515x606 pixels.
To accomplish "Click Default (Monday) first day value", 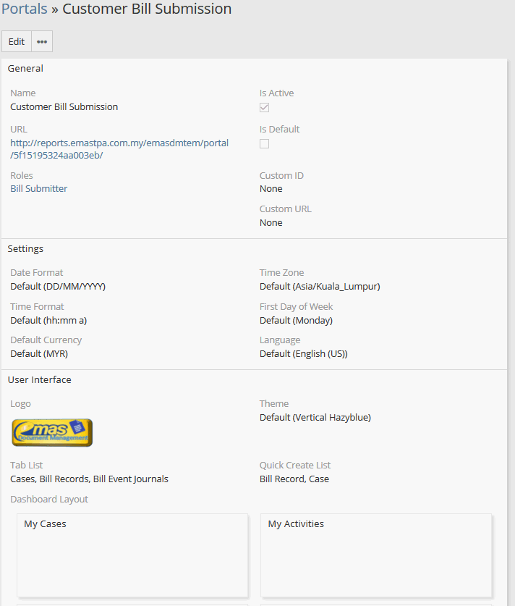I will coord(296,321).
